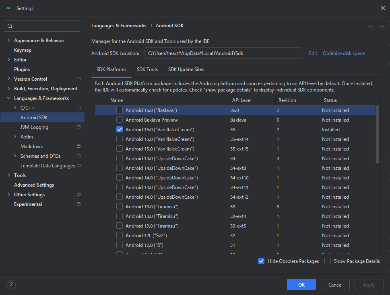Viewport: 390px width, 295px height.
Task: Expand Appearance & Behavior section
Action: coord(9,40)
